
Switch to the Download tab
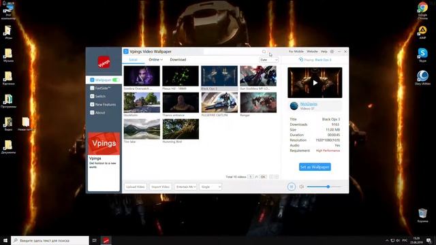pyautogui.click(x=178, y=60)
